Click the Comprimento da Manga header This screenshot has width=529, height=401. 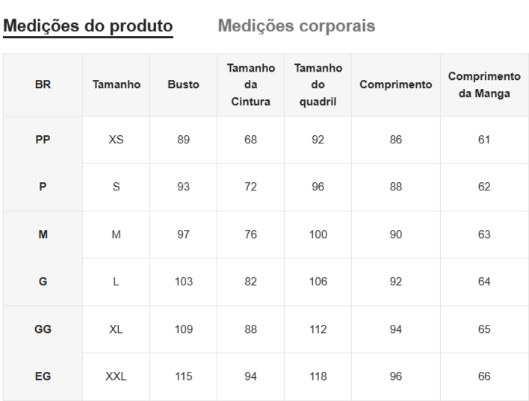[x=484, y=84]
